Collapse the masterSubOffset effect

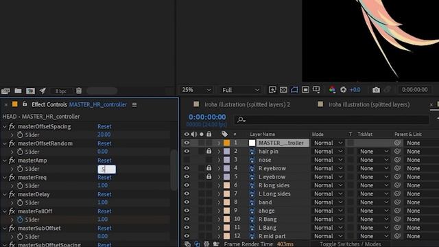[5, 228]
